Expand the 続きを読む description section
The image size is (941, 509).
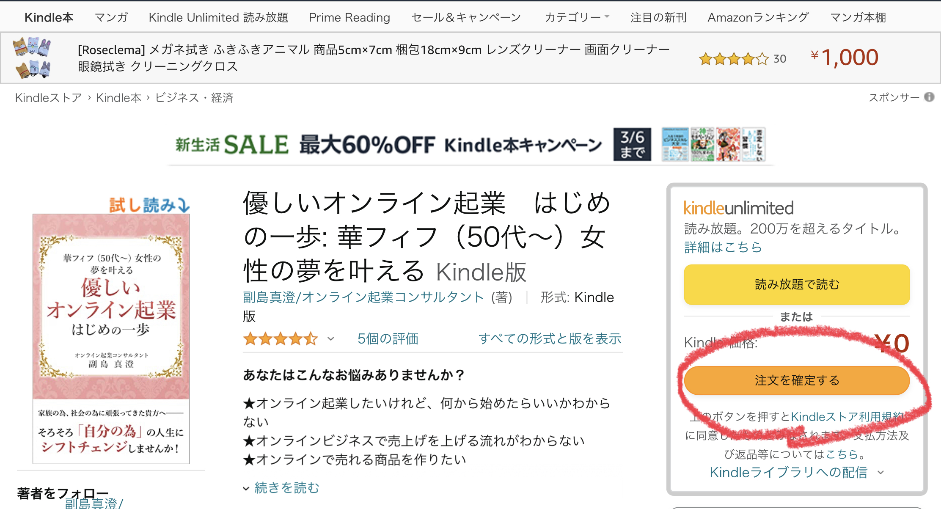tap(281, 488)
